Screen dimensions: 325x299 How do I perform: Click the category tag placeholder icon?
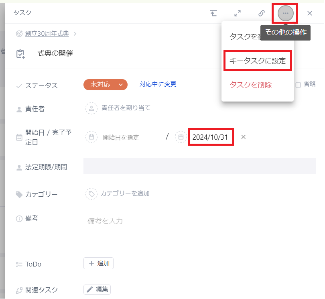pos(91,194)
